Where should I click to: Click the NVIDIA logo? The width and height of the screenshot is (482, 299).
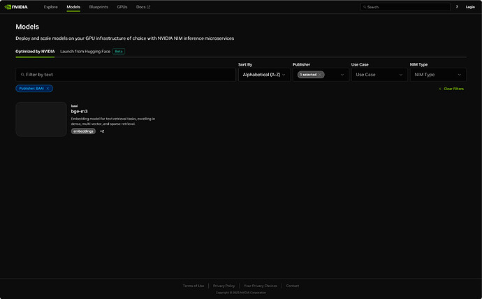[16, 7]
